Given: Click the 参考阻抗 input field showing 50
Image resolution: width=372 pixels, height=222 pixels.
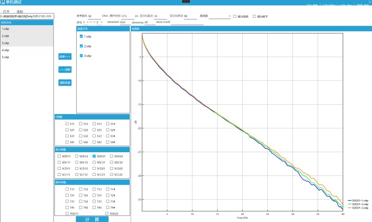Looking at the screenshot, I should 94,16.
